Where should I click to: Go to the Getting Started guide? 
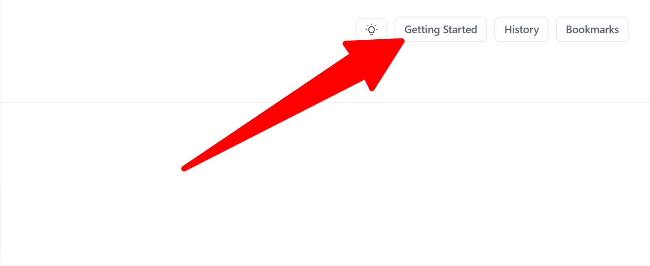click(x=441, y=29)
